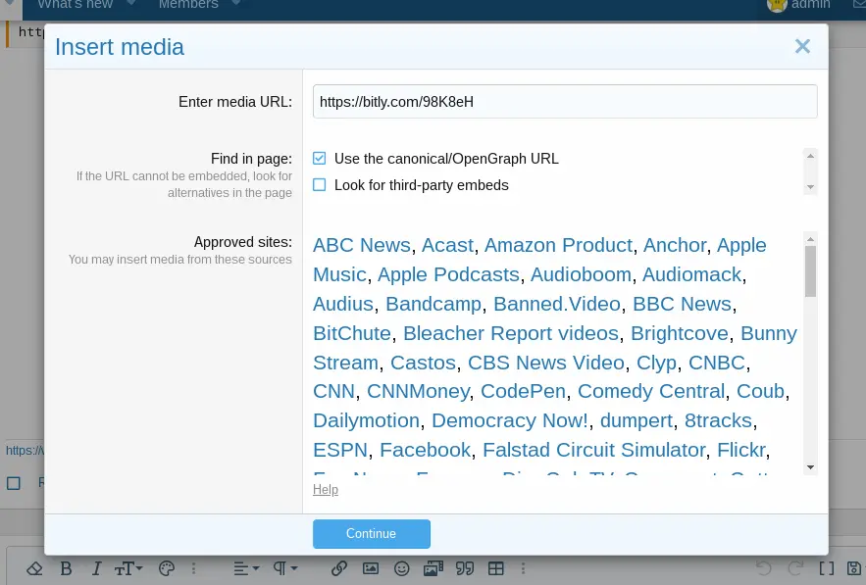Uncheck Use the canonical/OpenGraph URL
This screenshot has width=866, height=585.
(319, 159)
